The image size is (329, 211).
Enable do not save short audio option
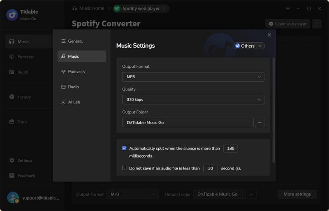click(x=124, y=168)
